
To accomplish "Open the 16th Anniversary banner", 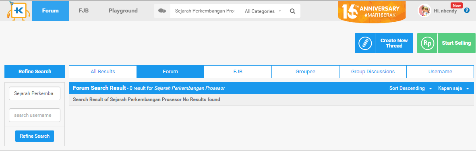I will [x=372, y=12].
